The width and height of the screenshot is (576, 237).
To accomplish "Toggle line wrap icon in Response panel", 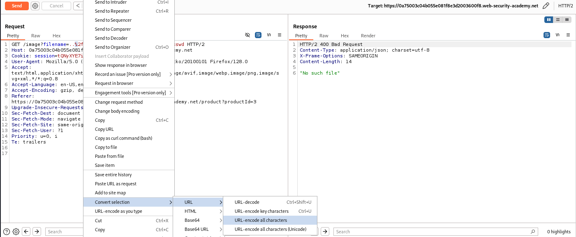I will tap(547, 35).
